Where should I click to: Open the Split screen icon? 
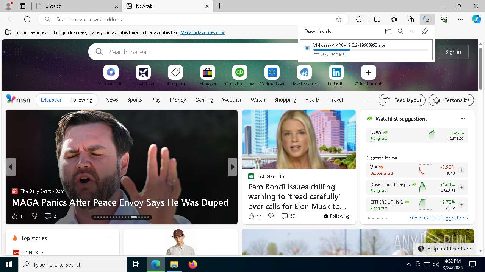[x=377, y=19]
